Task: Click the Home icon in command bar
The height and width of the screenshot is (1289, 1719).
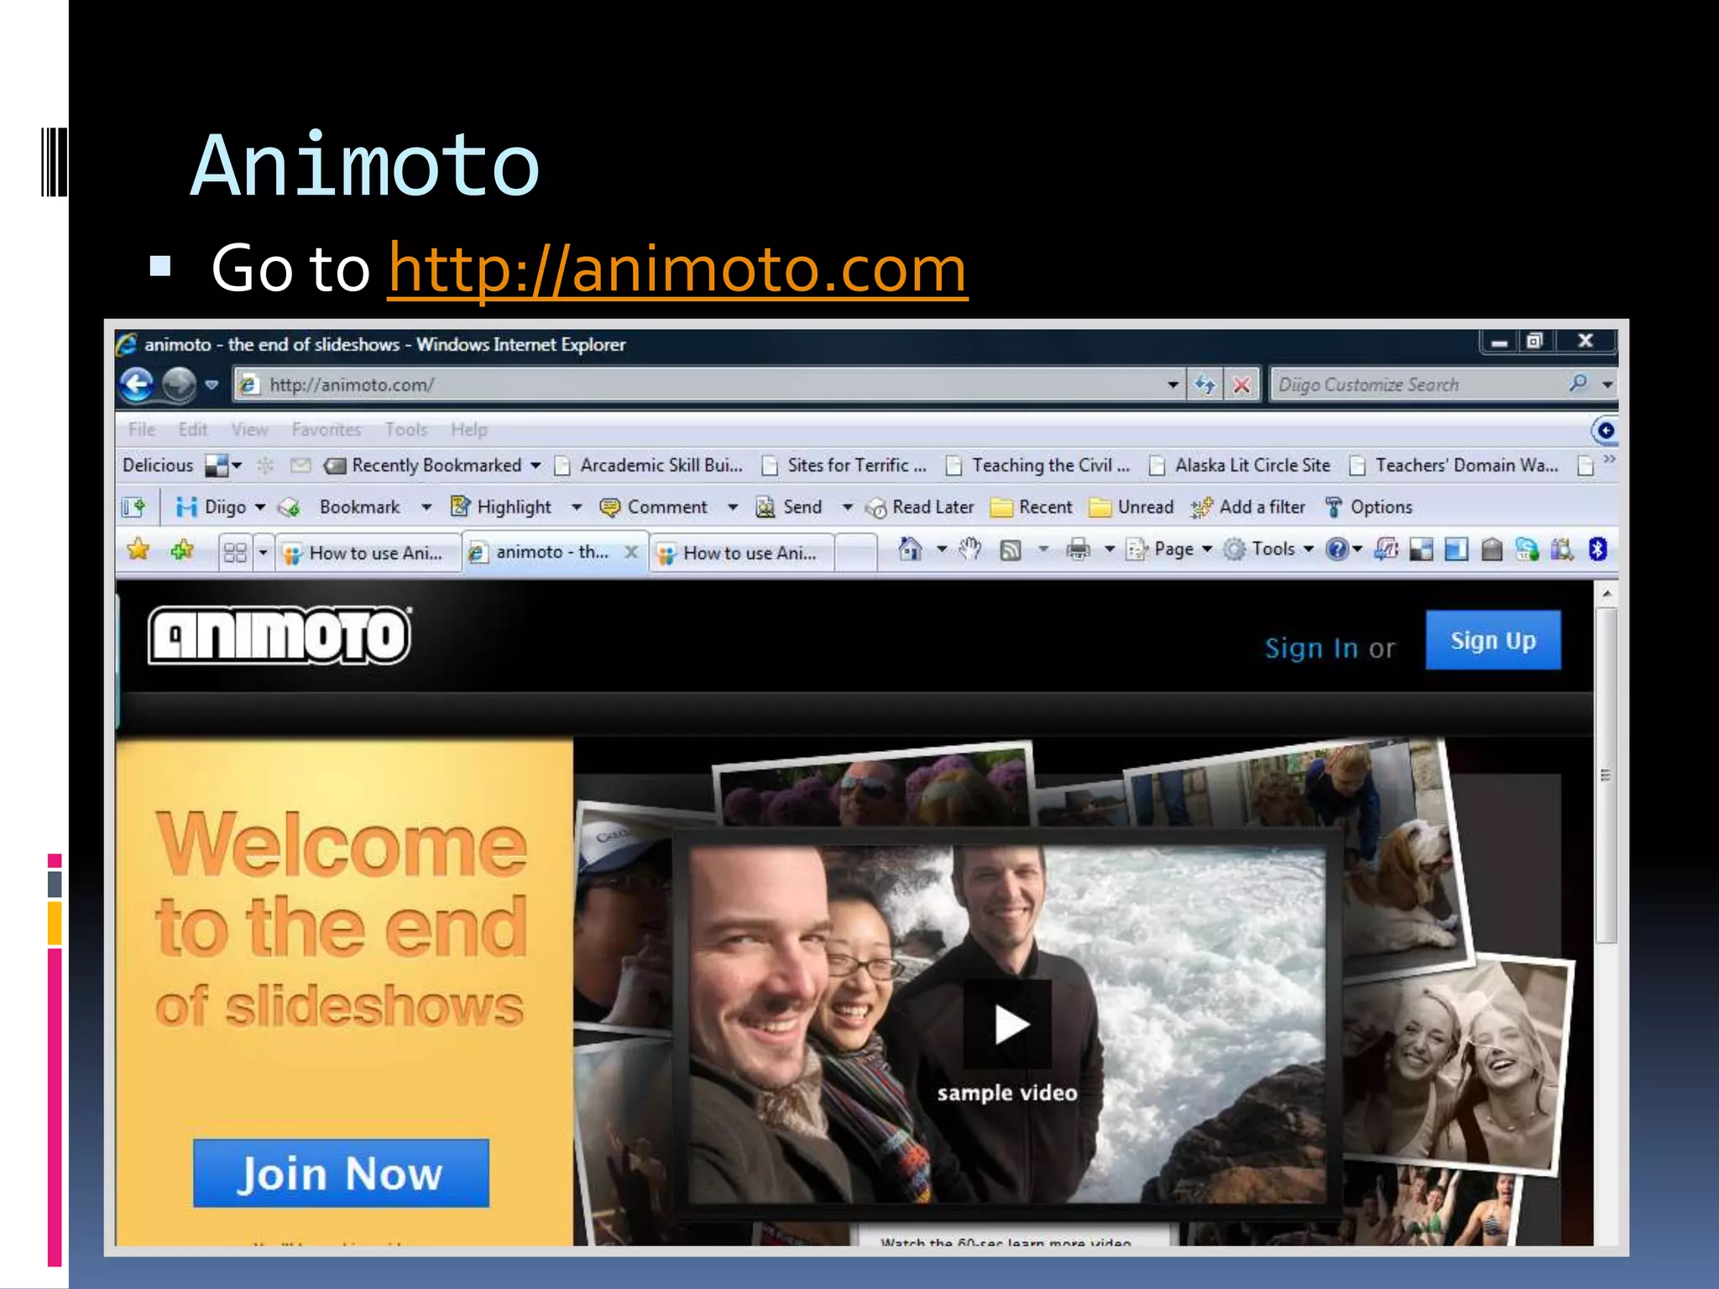Action: click(910, 550)
